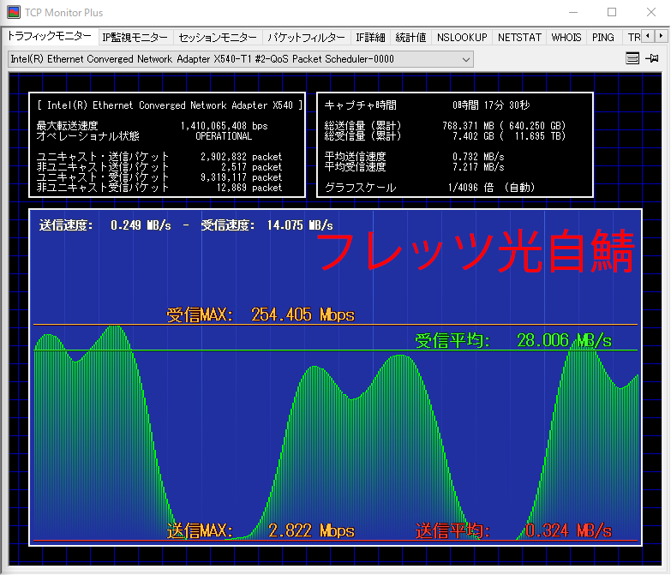
Task: Select the パケットフィルター tab
Action: (305, 38)
